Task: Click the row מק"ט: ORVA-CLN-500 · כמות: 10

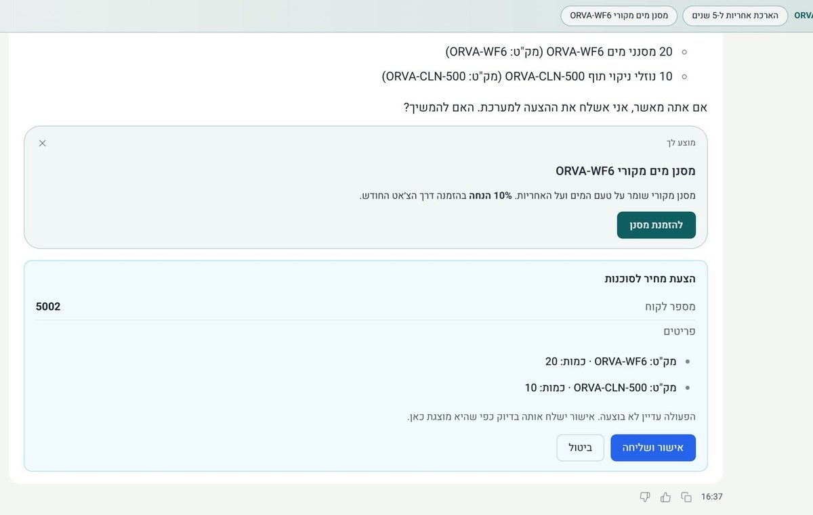Action: (x=601, y=388)
